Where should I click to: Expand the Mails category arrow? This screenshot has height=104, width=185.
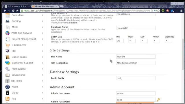point(42,27)
